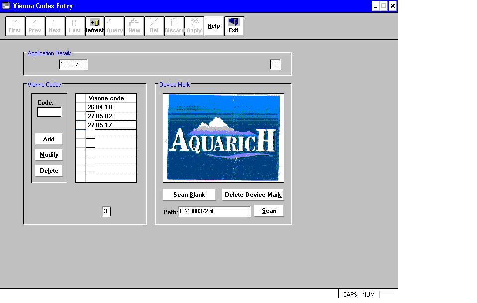Click the Refresh toolbar icon
The image size is (477, 303).
pyautogui.click(x=95, y=26)
